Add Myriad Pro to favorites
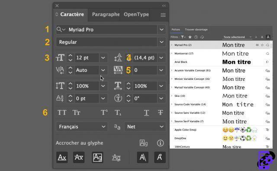Image resolution: width=277 pixels, height=171 pixels. tap(262, 45)
